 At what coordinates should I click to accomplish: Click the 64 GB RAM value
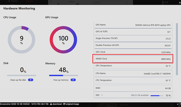(x=168, y=88)
